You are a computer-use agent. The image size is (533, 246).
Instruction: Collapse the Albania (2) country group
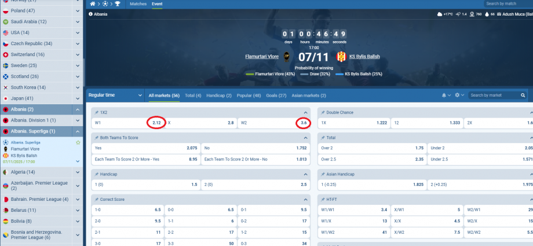pos(78,110)
